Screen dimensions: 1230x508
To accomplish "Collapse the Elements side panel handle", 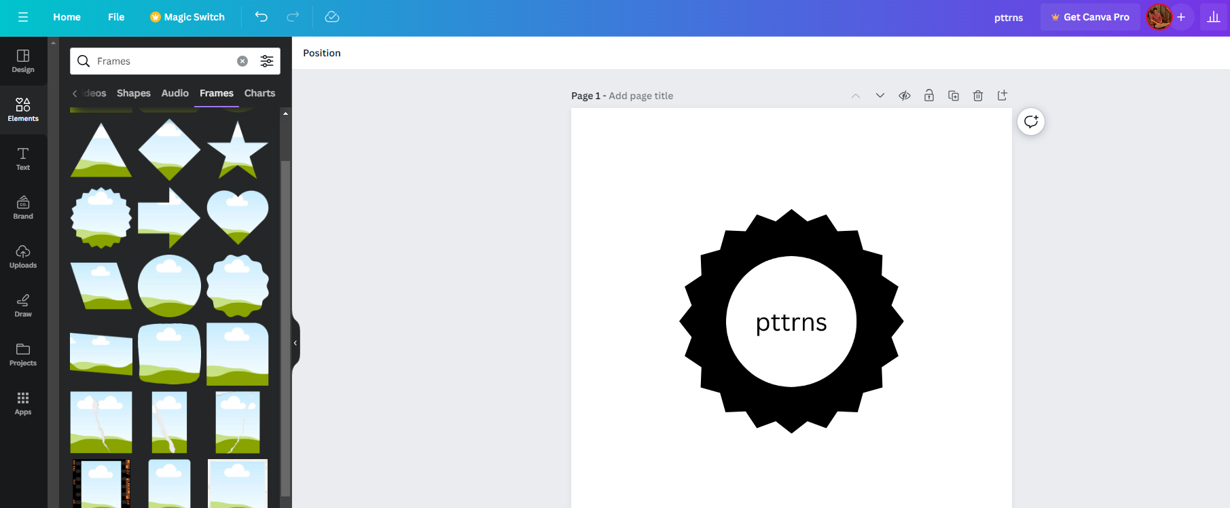I will tap(295, 343).
